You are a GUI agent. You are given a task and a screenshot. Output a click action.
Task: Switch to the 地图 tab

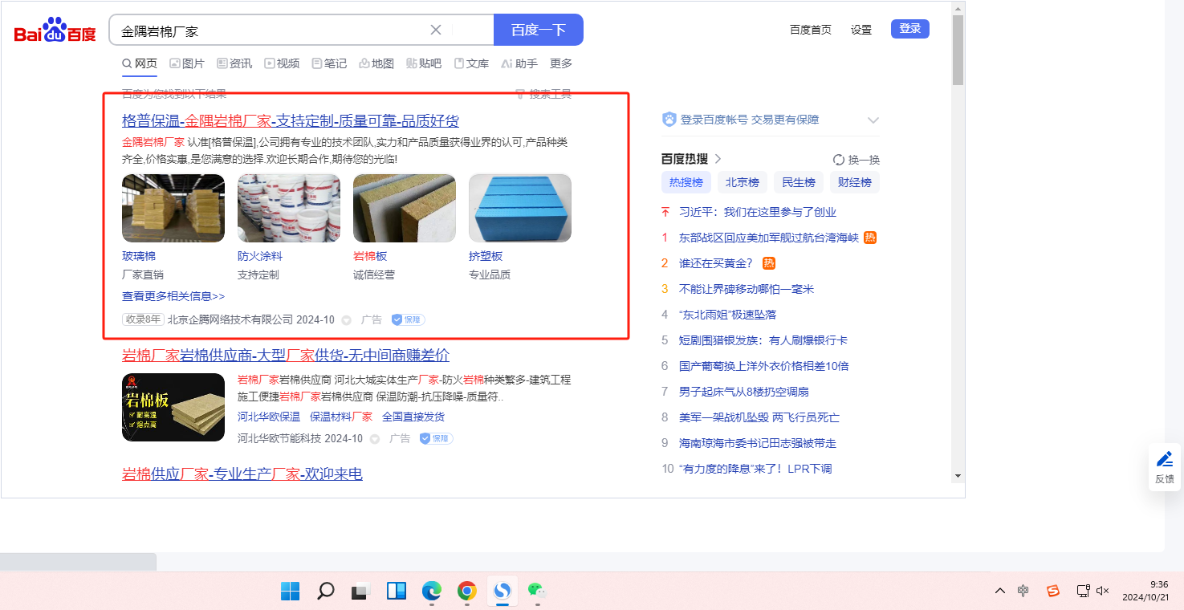pos(376,63)
